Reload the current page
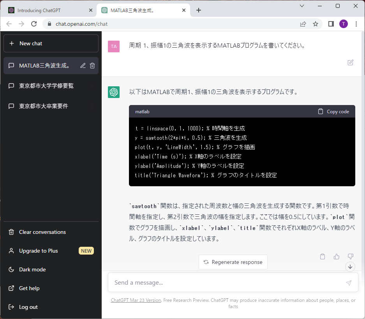Screen dimensions: 365x319 pyautogui.click(x=34, y=24)
